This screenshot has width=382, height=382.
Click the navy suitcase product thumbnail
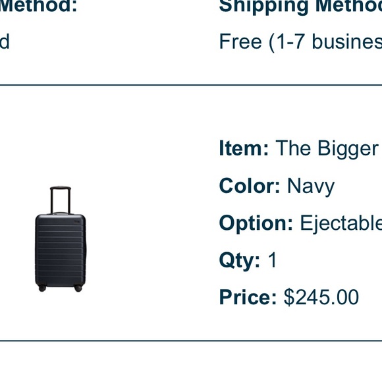61,239
